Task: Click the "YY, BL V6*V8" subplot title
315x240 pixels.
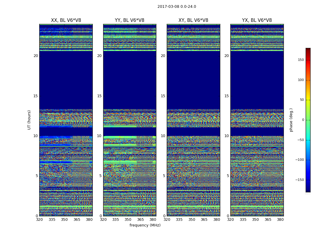Action: click(x=130, y=20)
